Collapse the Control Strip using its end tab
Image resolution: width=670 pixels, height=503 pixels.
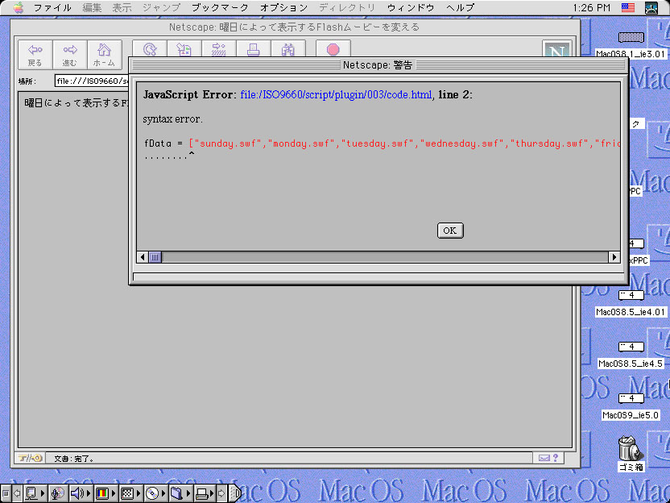click(235, 493)
